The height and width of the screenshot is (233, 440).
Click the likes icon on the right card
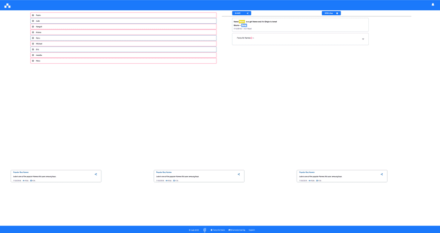click(317, 181)
